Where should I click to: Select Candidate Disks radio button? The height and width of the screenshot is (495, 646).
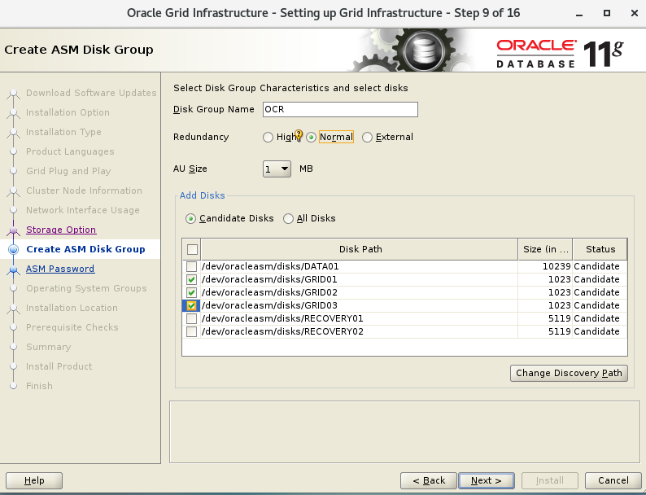click(x=190, y=218)
